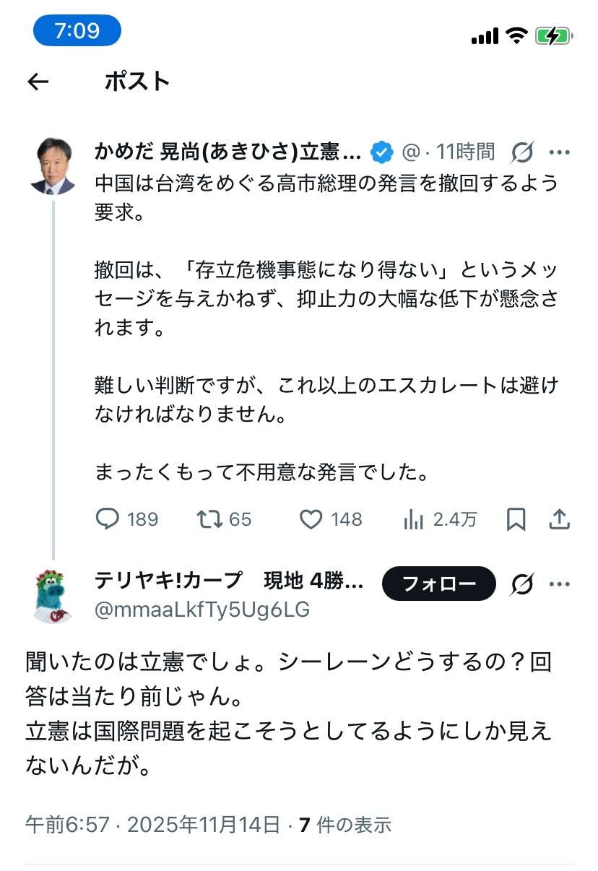Open Kameda's profile picture

click(53, 165)
